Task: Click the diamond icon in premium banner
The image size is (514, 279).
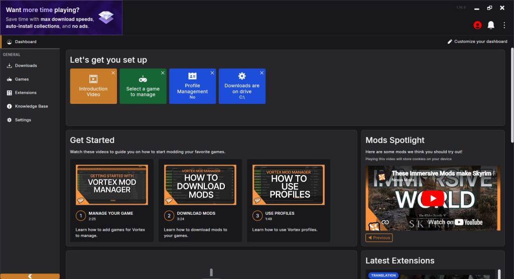Action: (106, 17)
